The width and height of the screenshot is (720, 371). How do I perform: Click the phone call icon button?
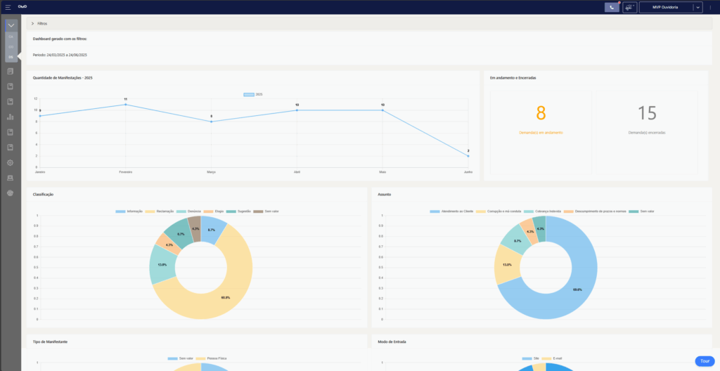pyautogui.click(x=612, y=7)
